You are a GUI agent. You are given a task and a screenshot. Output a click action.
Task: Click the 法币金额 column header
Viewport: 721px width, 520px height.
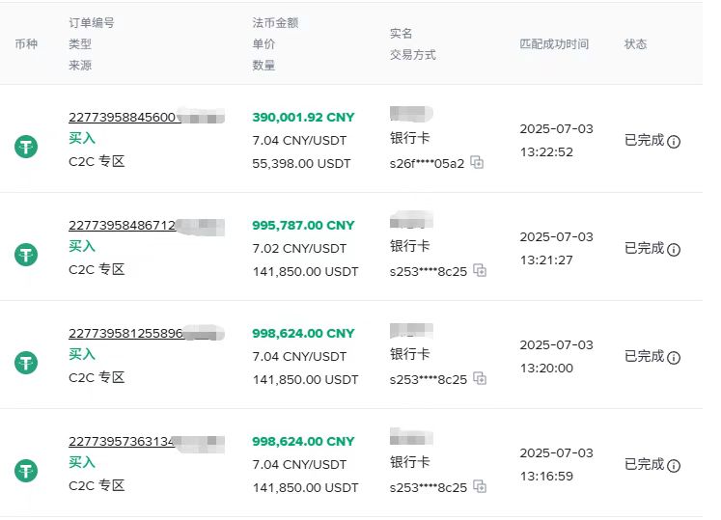tap(275, 22)
